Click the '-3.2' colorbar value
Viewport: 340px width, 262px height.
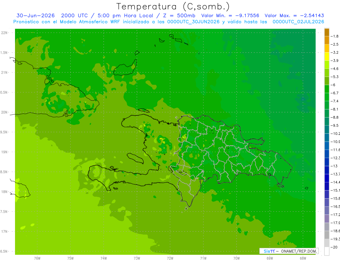[x=335, y=53]
